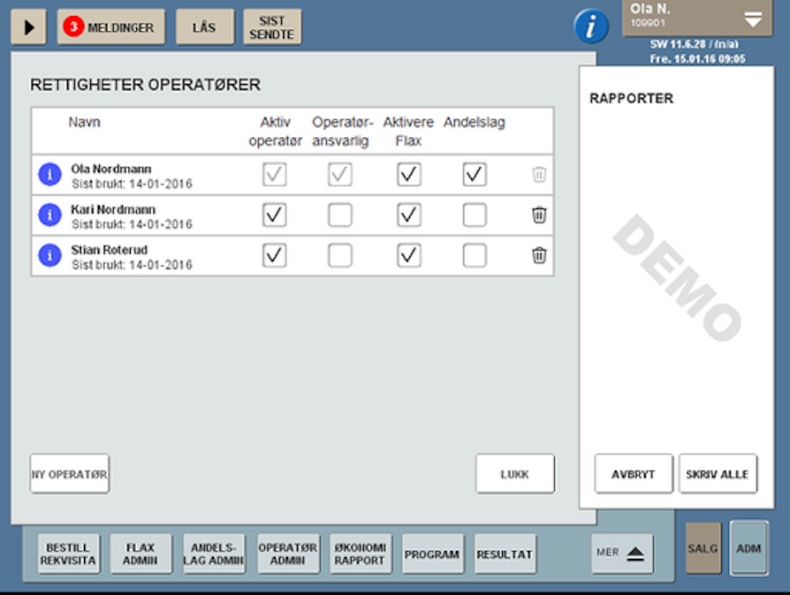Enable Operatøransvarlig for Stian Roterud
790x595 pixels.
[340, 256]
